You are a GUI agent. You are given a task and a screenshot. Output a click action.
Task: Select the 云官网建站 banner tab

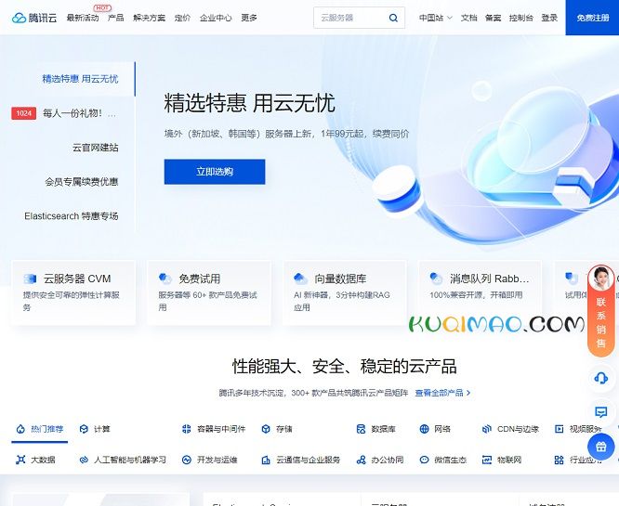pyautogui.click(x=95, y=148)
